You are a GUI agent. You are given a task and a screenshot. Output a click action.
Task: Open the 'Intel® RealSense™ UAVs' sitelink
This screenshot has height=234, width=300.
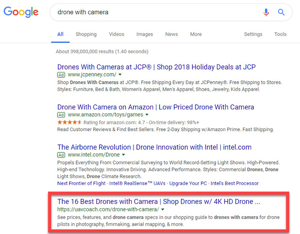[137, 183]
